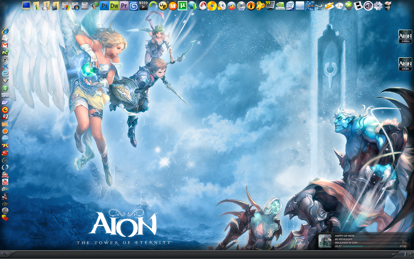Image resolution: width=414 pixels, height=259 pixels.
Task: Open the Games for Windows LIVE icon
Action: click(310, 6)
